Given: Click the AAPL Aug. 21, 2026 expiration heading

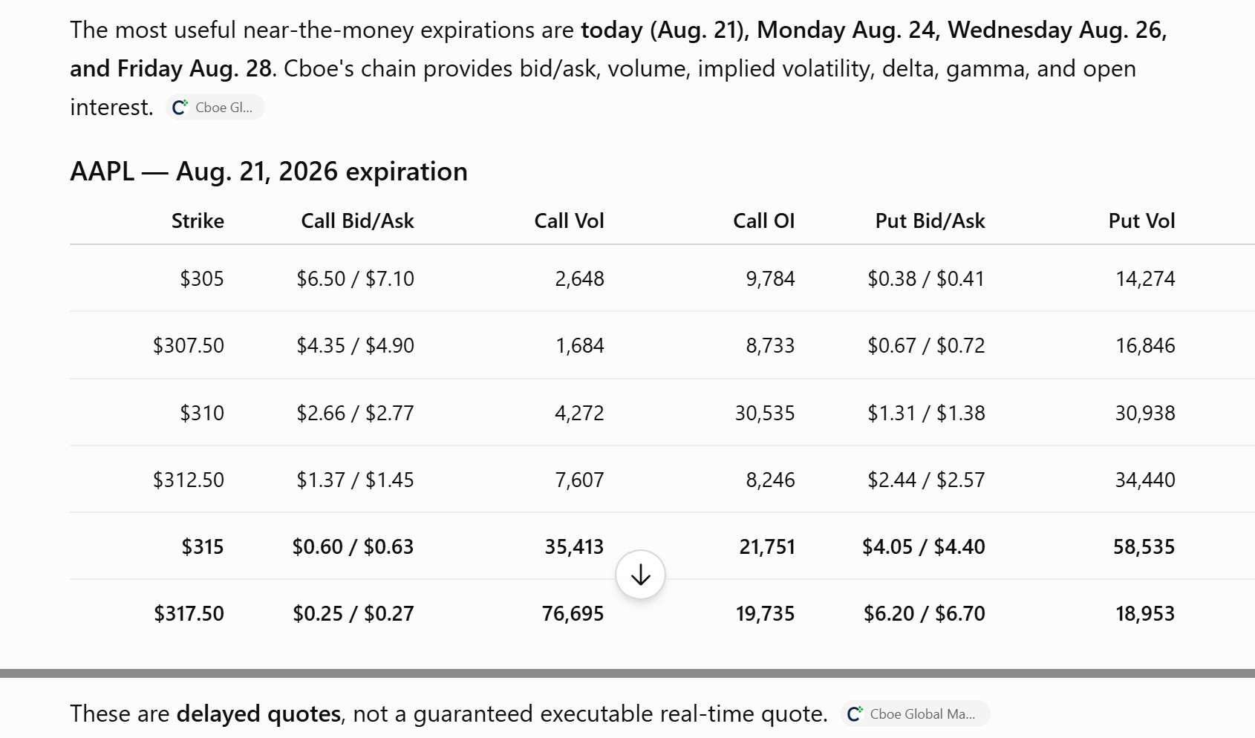Looking at the screenshot, I should pyautogui.click(x=269, y=172).
